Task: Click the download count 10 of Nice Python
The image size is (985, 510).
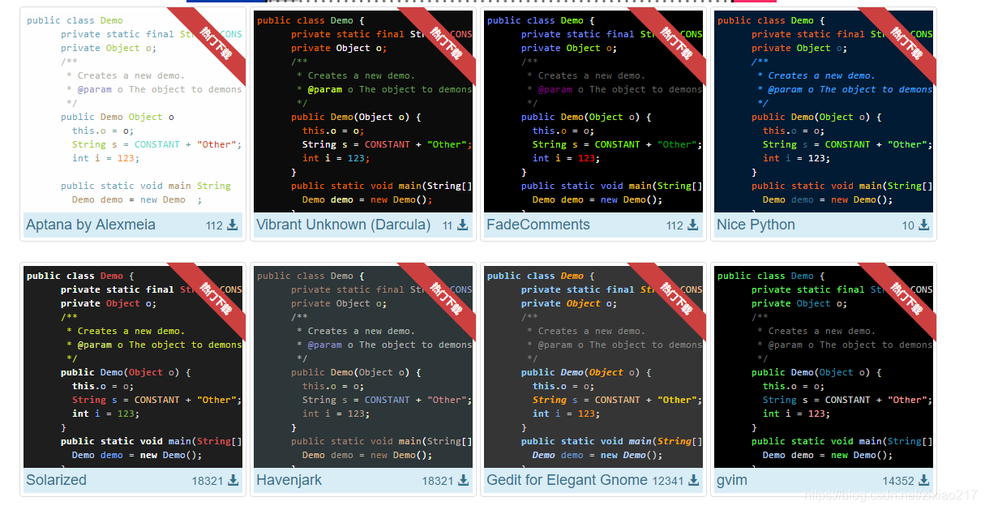Action: pyautogui.click(x=908, y=225)
